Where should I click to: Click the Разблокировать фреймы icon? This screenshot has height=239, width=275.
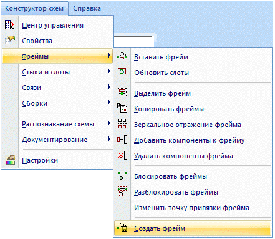coord(122,191)
